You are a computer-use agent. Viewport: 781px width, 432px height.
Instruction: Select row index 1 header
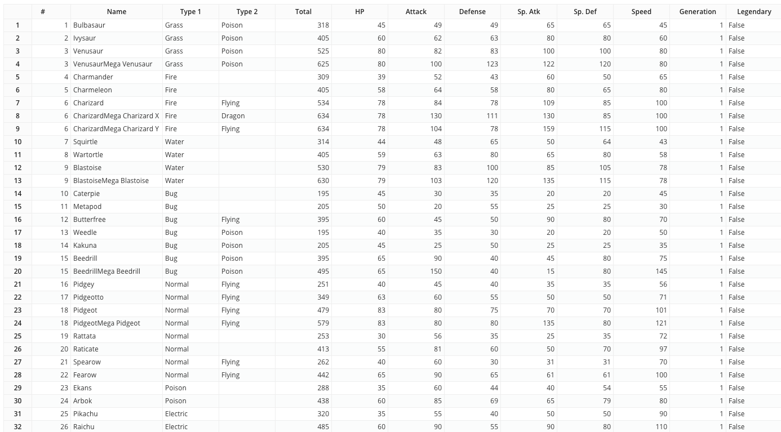click(18, 25)
